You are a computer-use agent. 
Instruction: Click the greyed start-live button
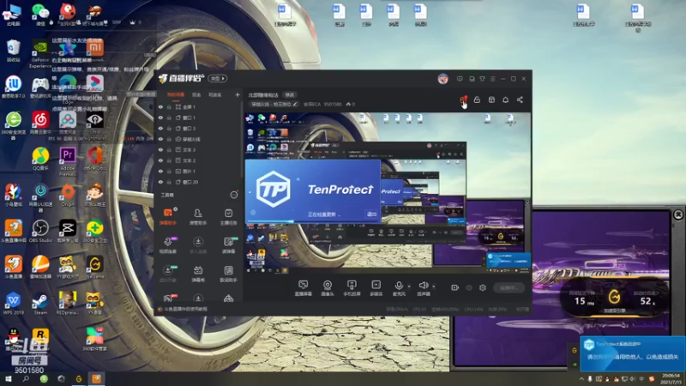click(508, 287)
